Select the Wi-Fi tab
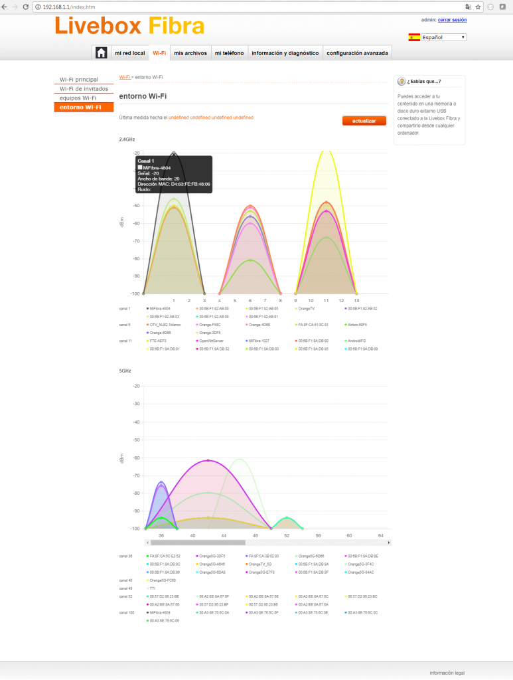This screenshot has height=680, width=513. 159,53
